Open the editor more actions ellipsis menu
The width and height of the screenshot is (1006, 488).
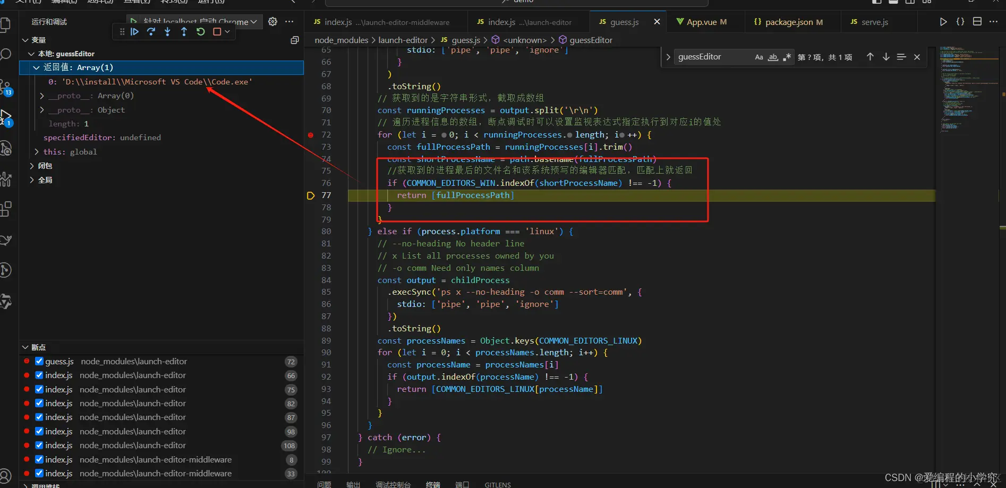(x=994, y=22)
